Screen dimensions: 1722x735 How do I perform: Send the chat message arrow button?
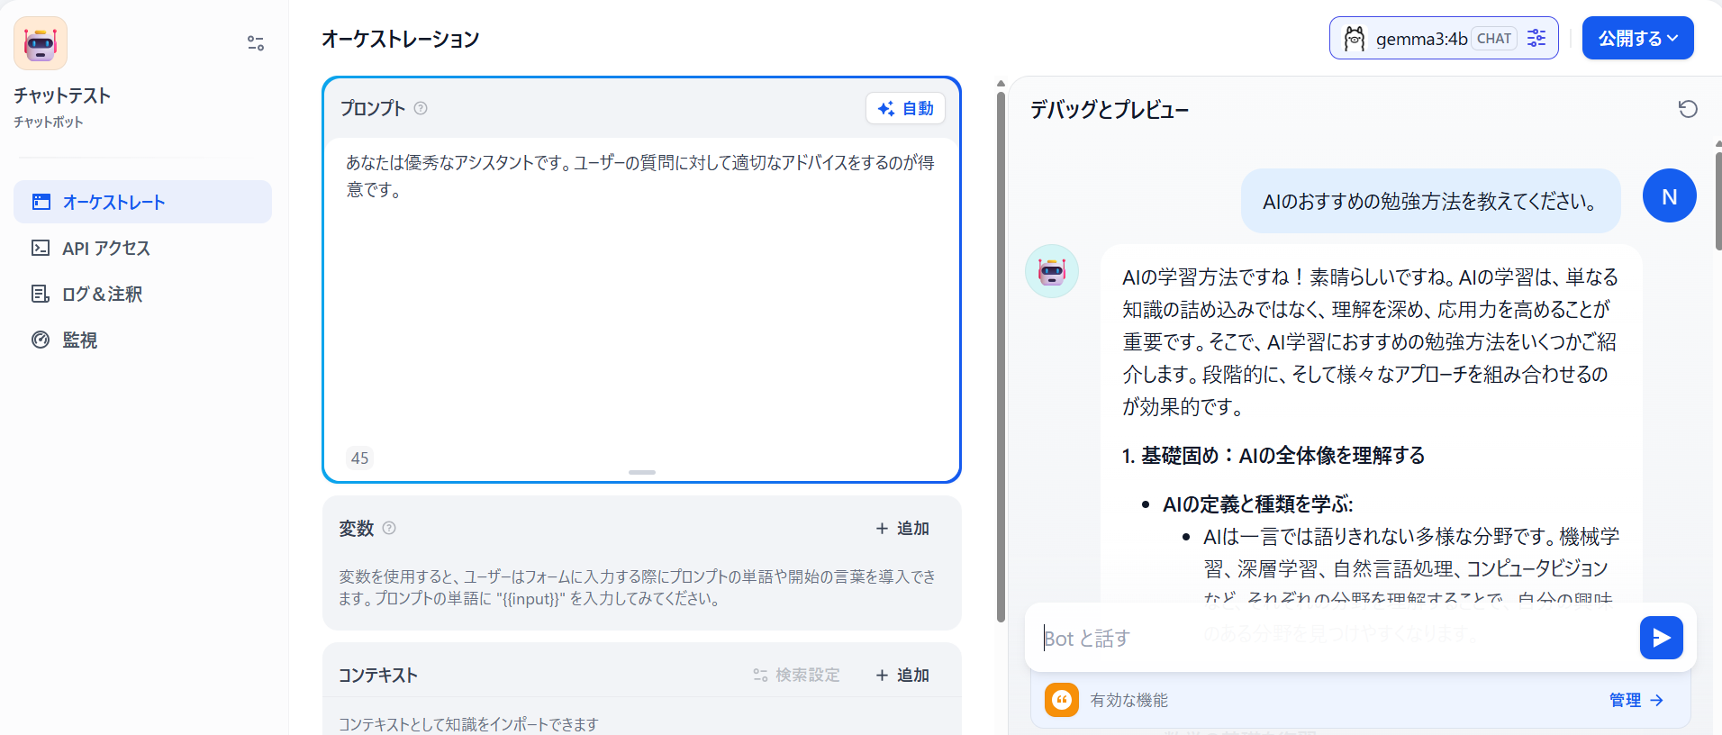pos(1662,638)
